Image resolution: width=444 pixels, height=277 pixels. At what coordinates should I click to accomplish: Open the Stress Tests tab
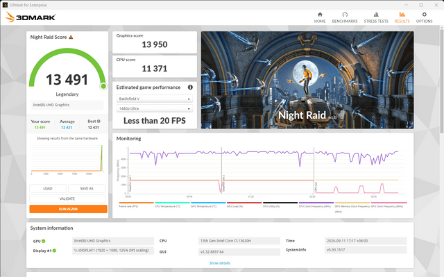tap(376, 17)
